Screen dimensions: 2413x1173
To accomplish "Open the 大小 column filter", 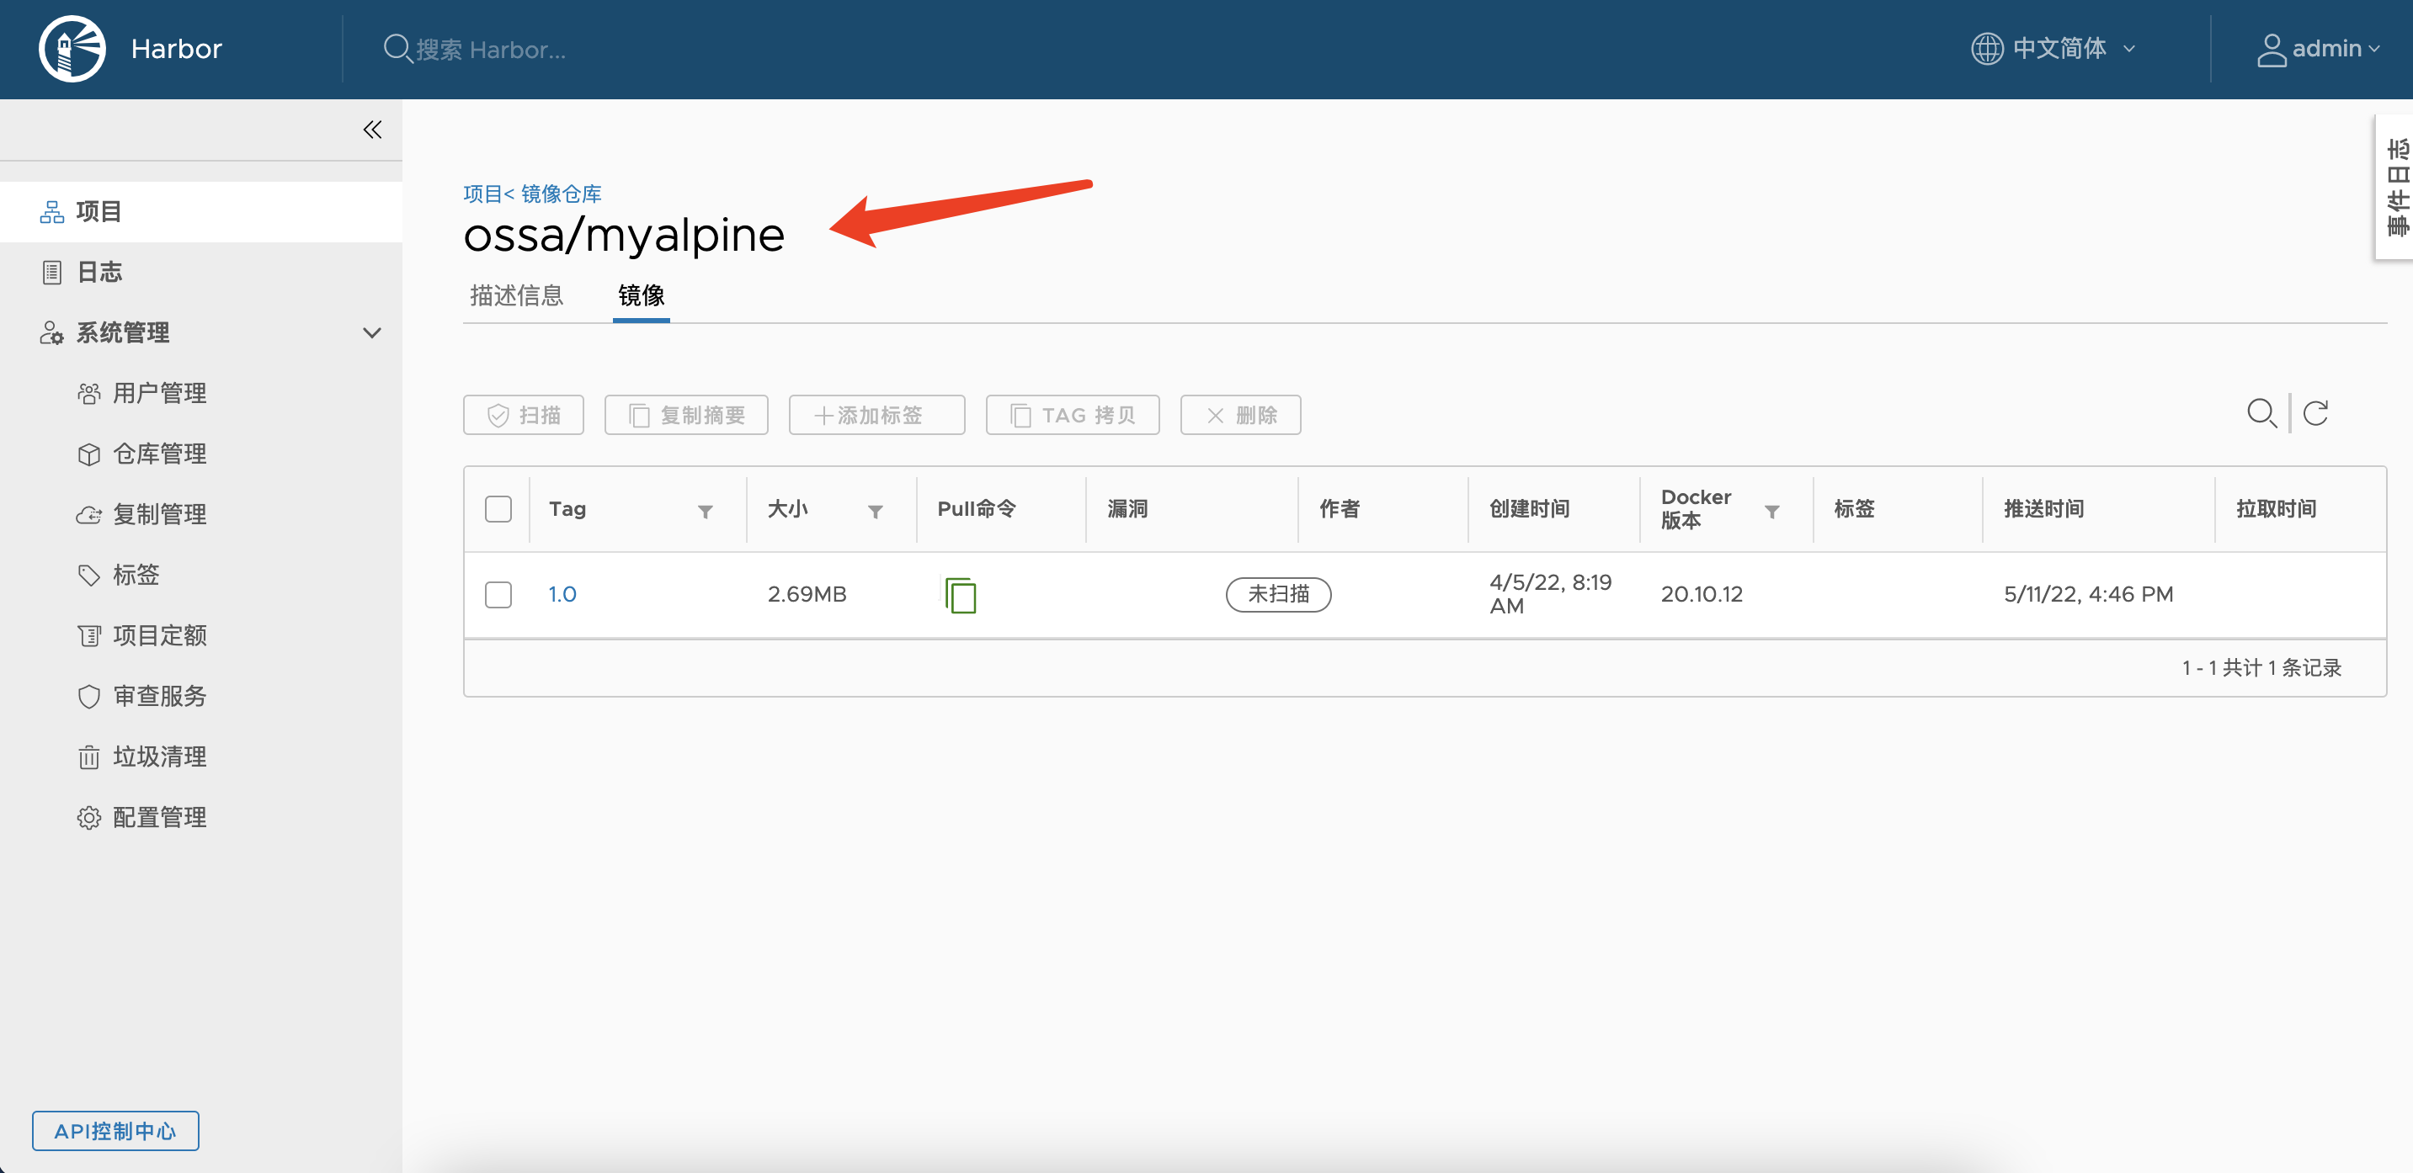I will [x=875, y=511].
